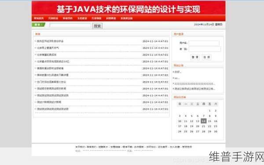This screenshot has height=165, width=264.
Task: Select date 27 in the calendar
Action: 198,132
